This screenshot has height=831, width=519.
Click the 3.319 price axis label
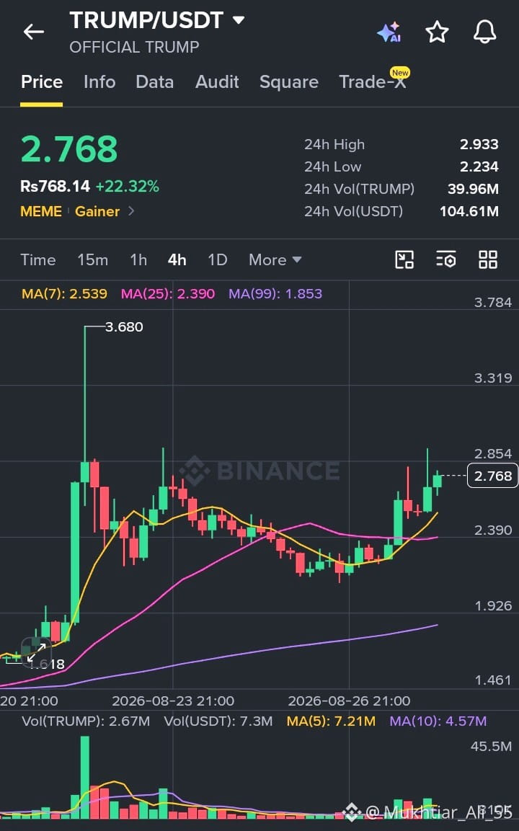click(493, 378)
